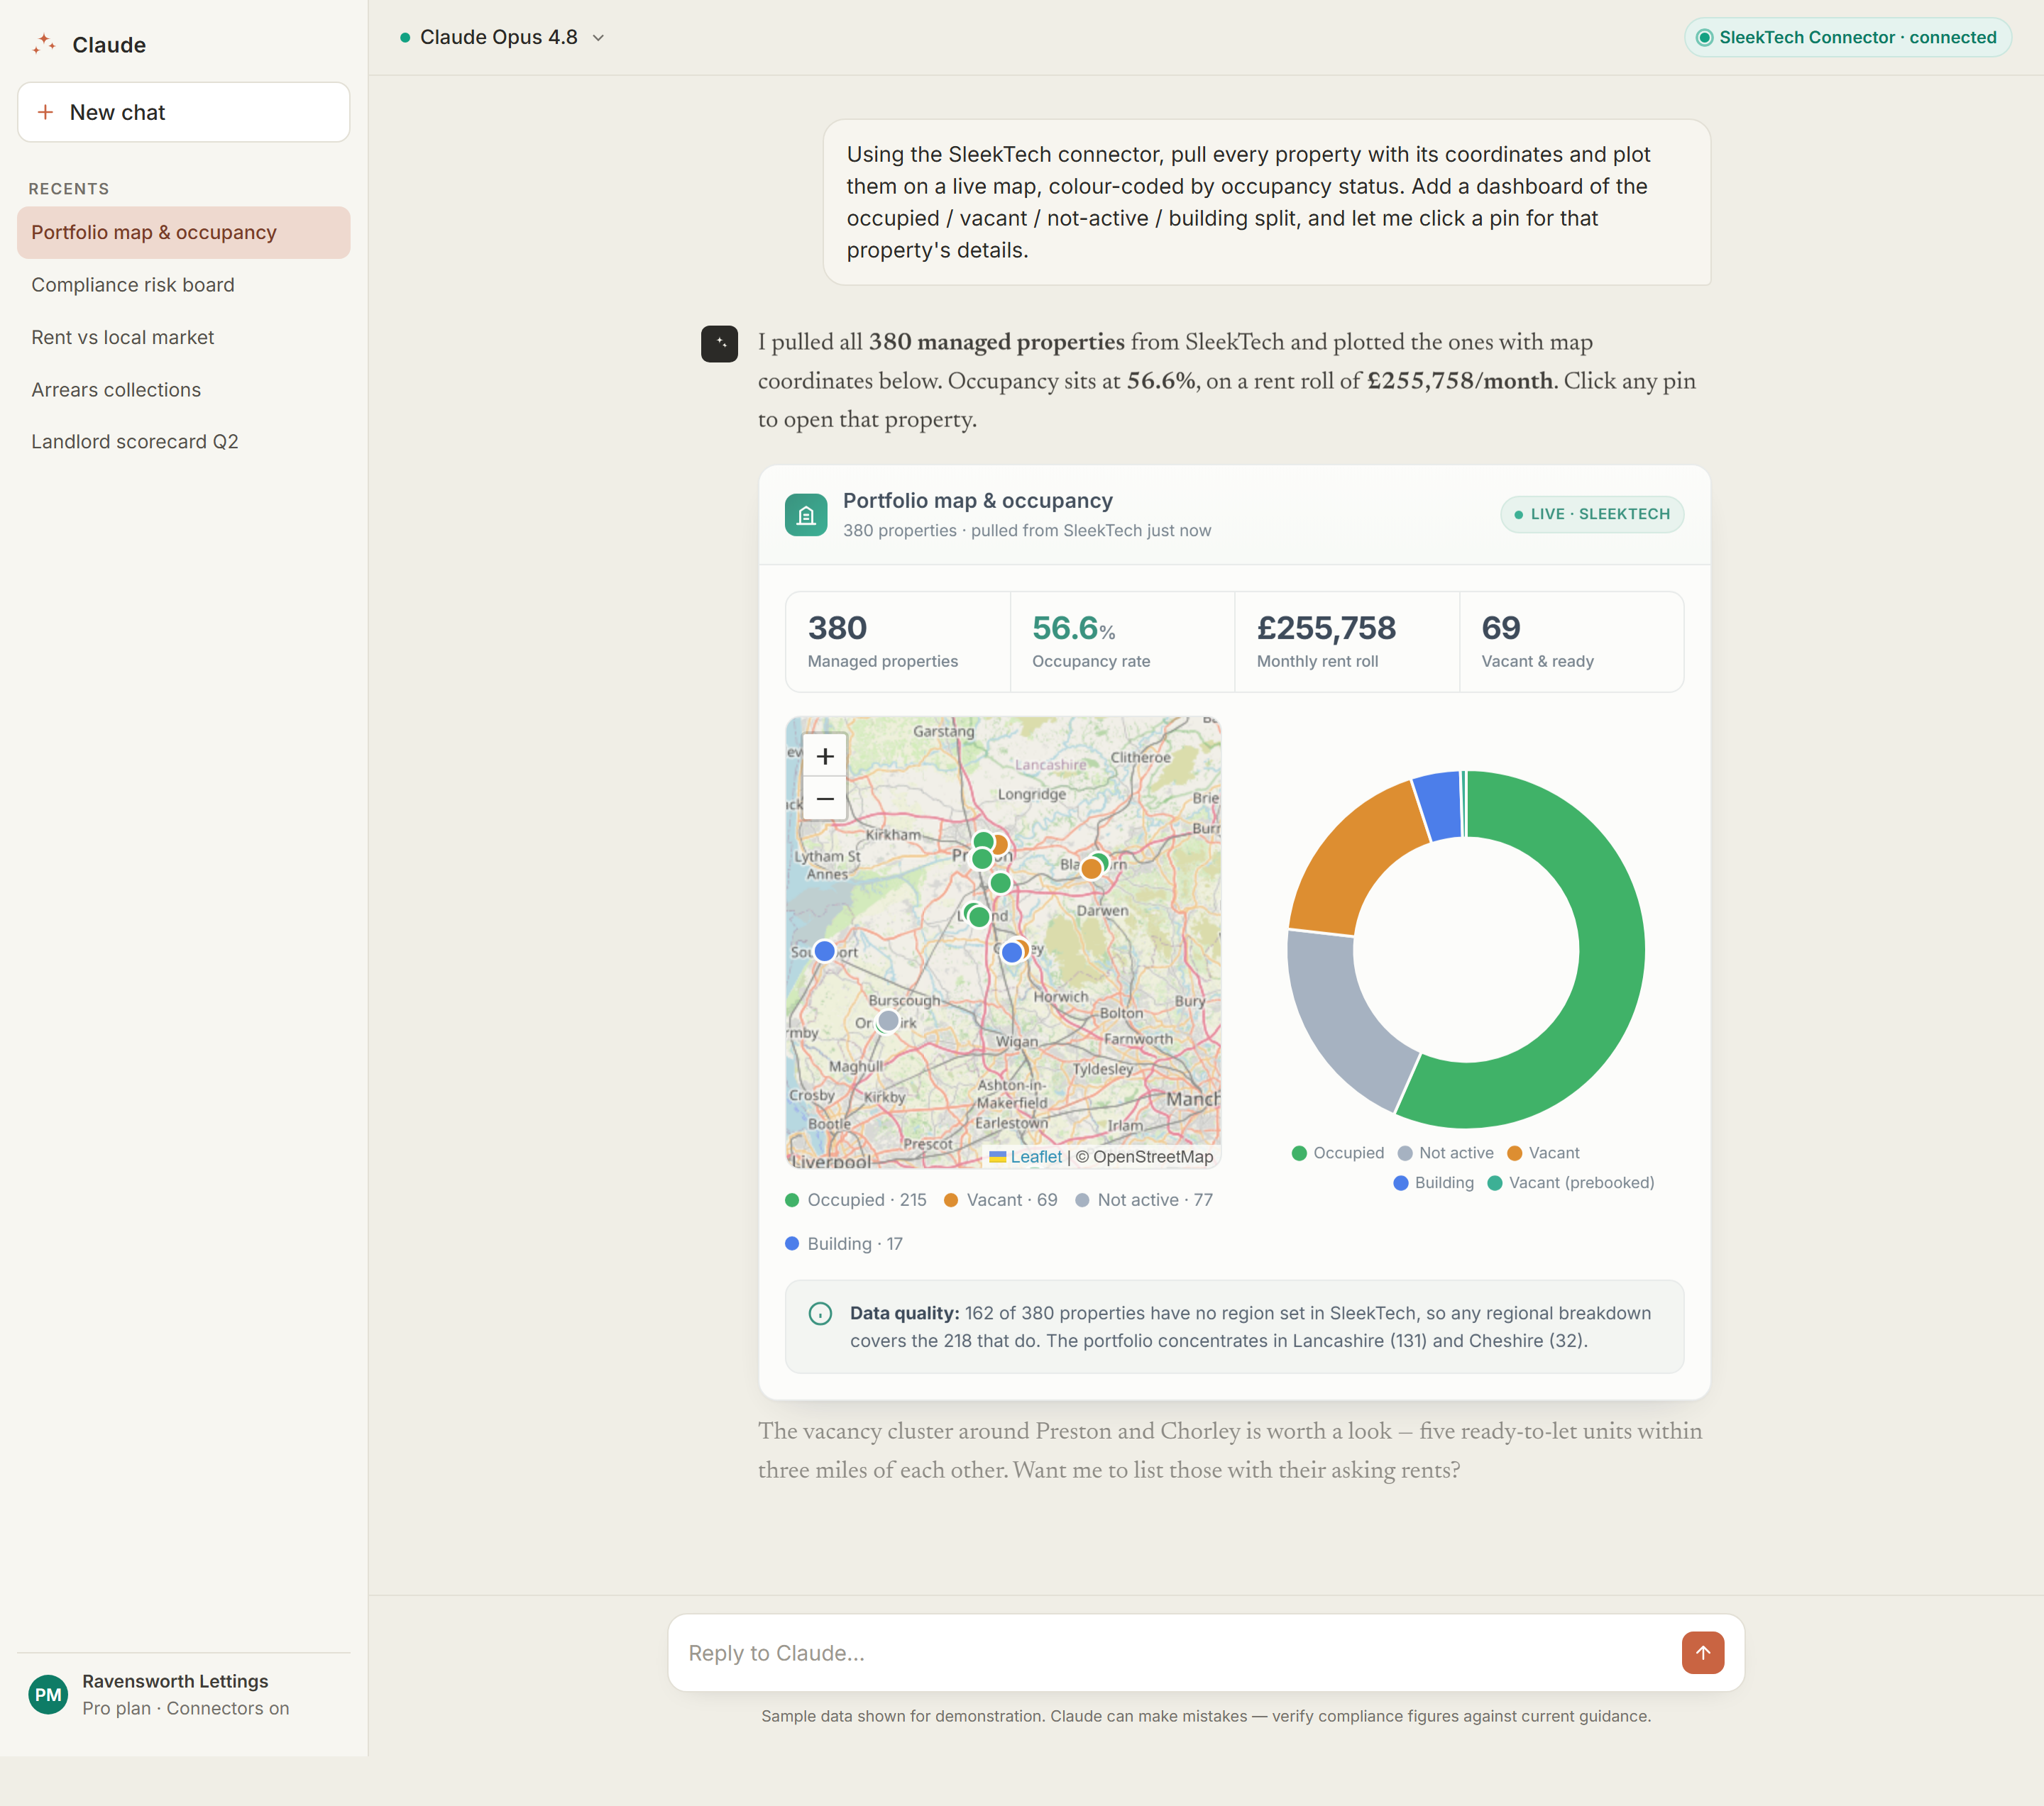The image size is (2044, 1806).
Task: Click the Building · 17 map legend entry
Action: click(844, 1243)
